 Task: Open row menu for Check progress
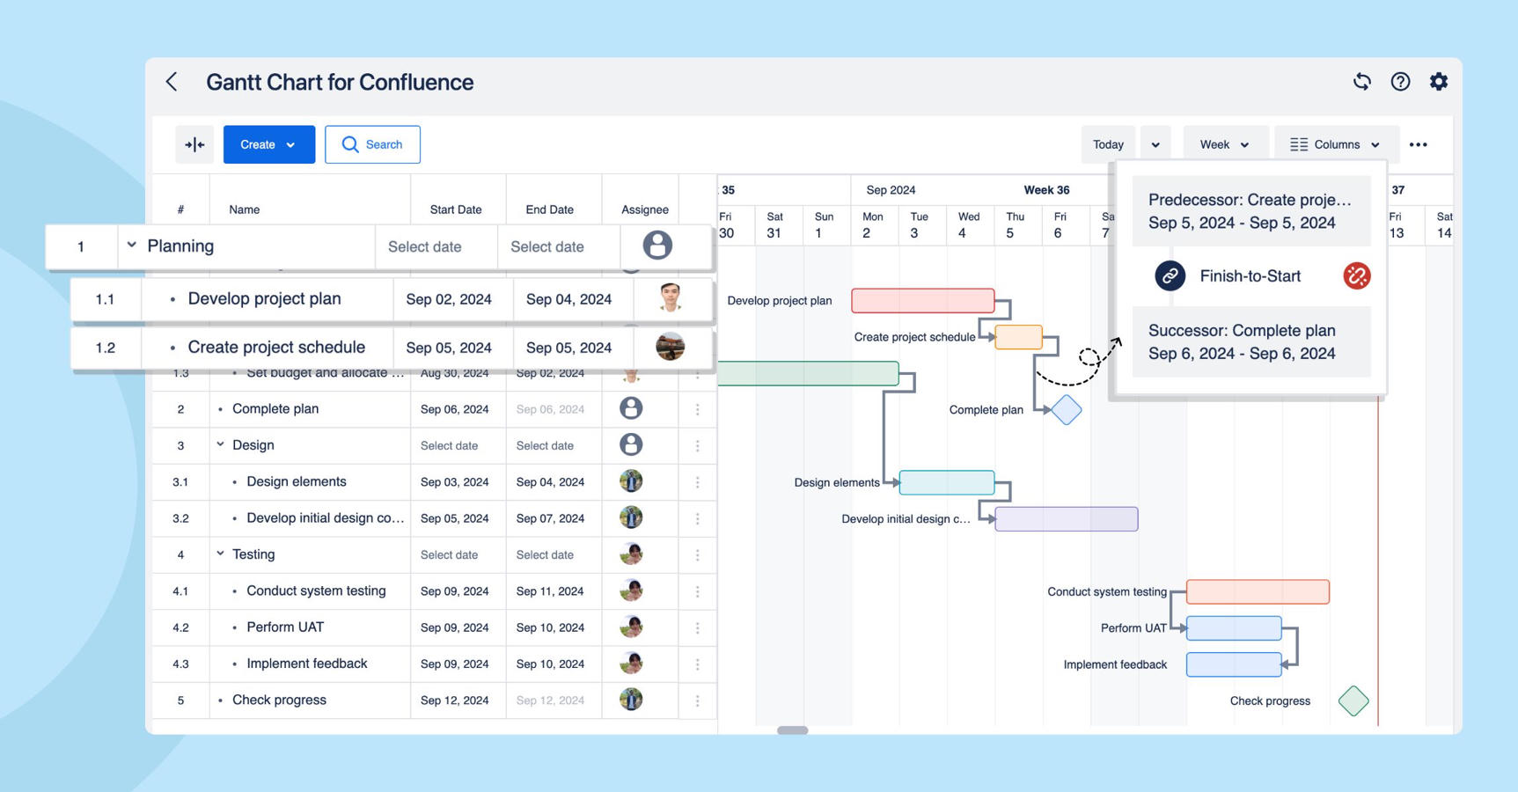tap(698, 700)
